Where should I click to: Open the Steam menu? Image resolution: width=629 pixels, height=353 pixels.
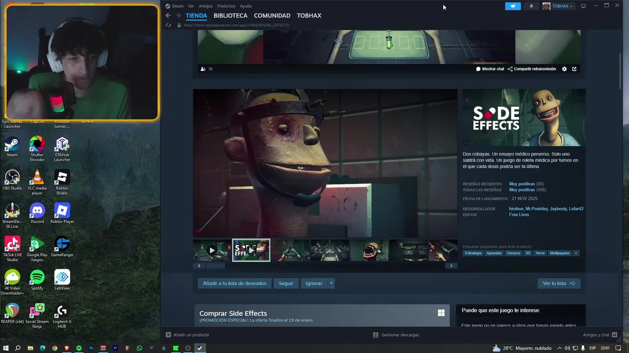tap(174, 6)
